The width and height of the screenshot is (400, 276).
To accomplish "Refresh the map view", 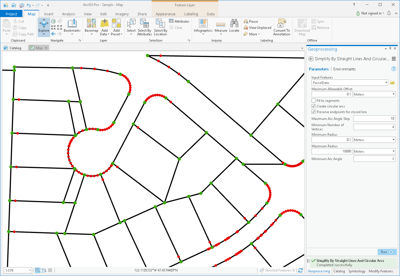I will pos(300,270).
